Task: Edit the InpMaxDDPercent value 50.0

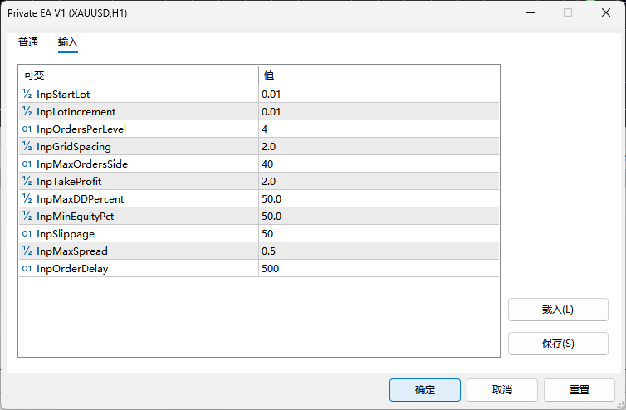Action: point(379,199)
